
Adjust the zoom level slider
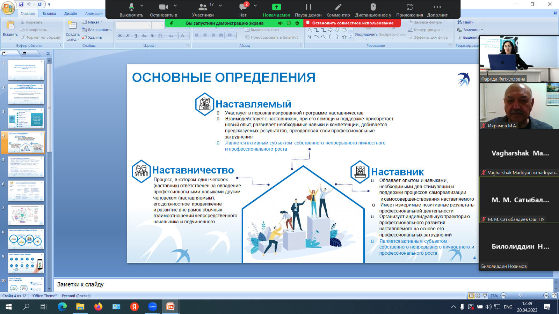click(x=520, y=296)
